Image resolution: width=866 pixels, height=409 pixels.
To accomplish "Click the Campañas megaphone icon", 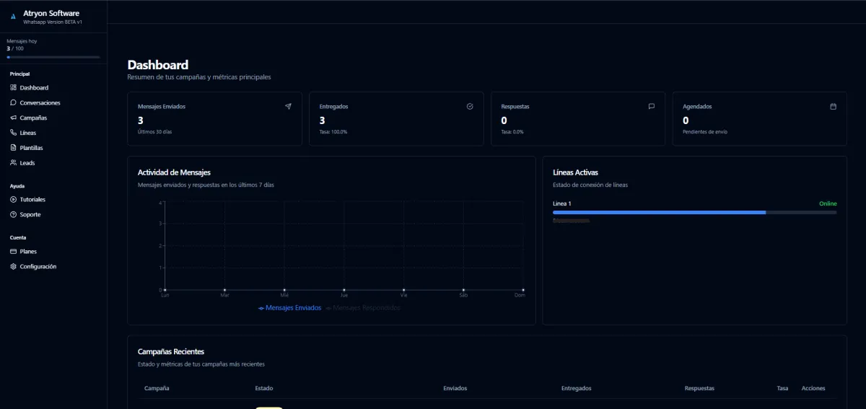I will click(13, 118).
